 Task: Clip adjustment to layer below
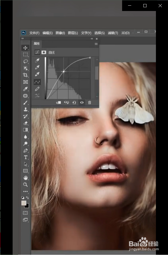tap(59, 102)
